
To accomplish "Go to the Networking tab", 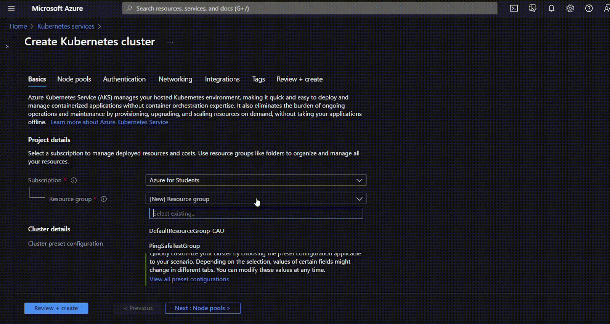I will (x=175, y=79).
